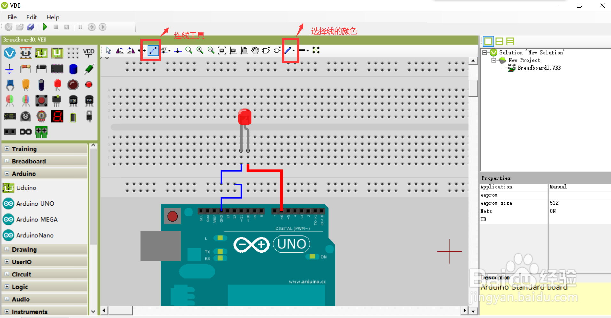Collapse the Solution 'New Solution' tree node
This screenshot has height=318, width=611.
pos(485,52)
